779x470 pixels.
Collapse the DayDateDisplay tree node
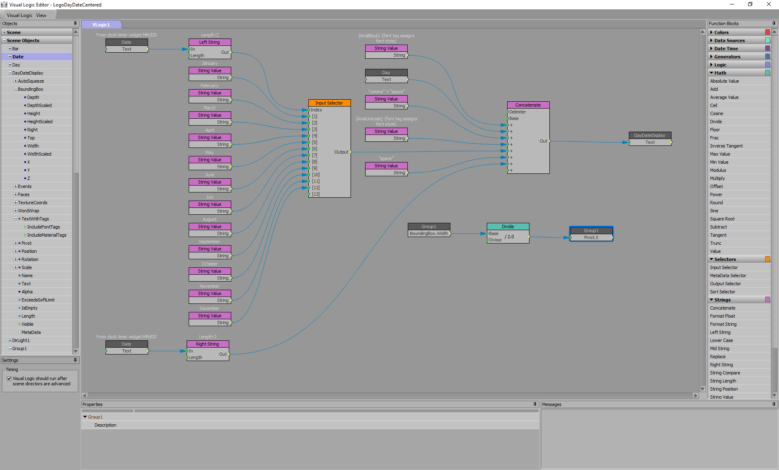tap(10, 73)
